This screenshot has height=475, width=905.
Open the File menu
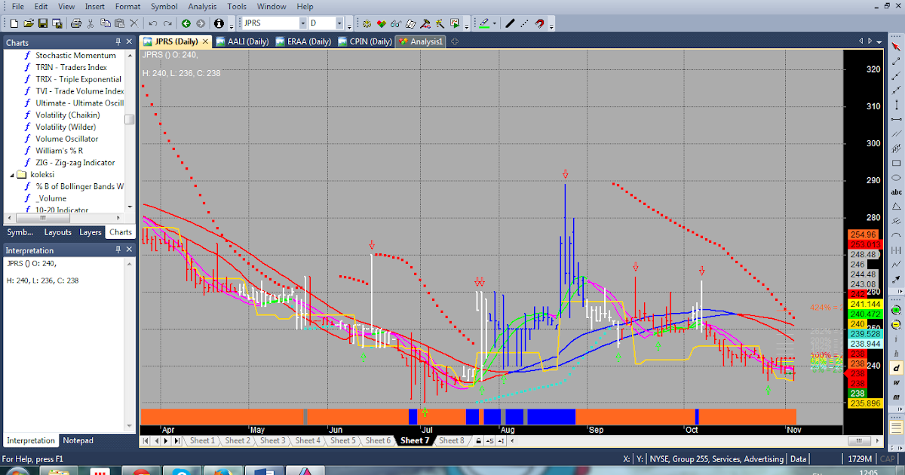pyautogui.click(x=18, y=6)
